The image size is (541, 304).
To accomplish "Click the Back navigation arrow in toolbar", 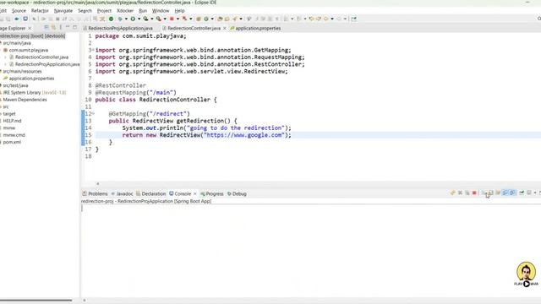I will 325,19.
